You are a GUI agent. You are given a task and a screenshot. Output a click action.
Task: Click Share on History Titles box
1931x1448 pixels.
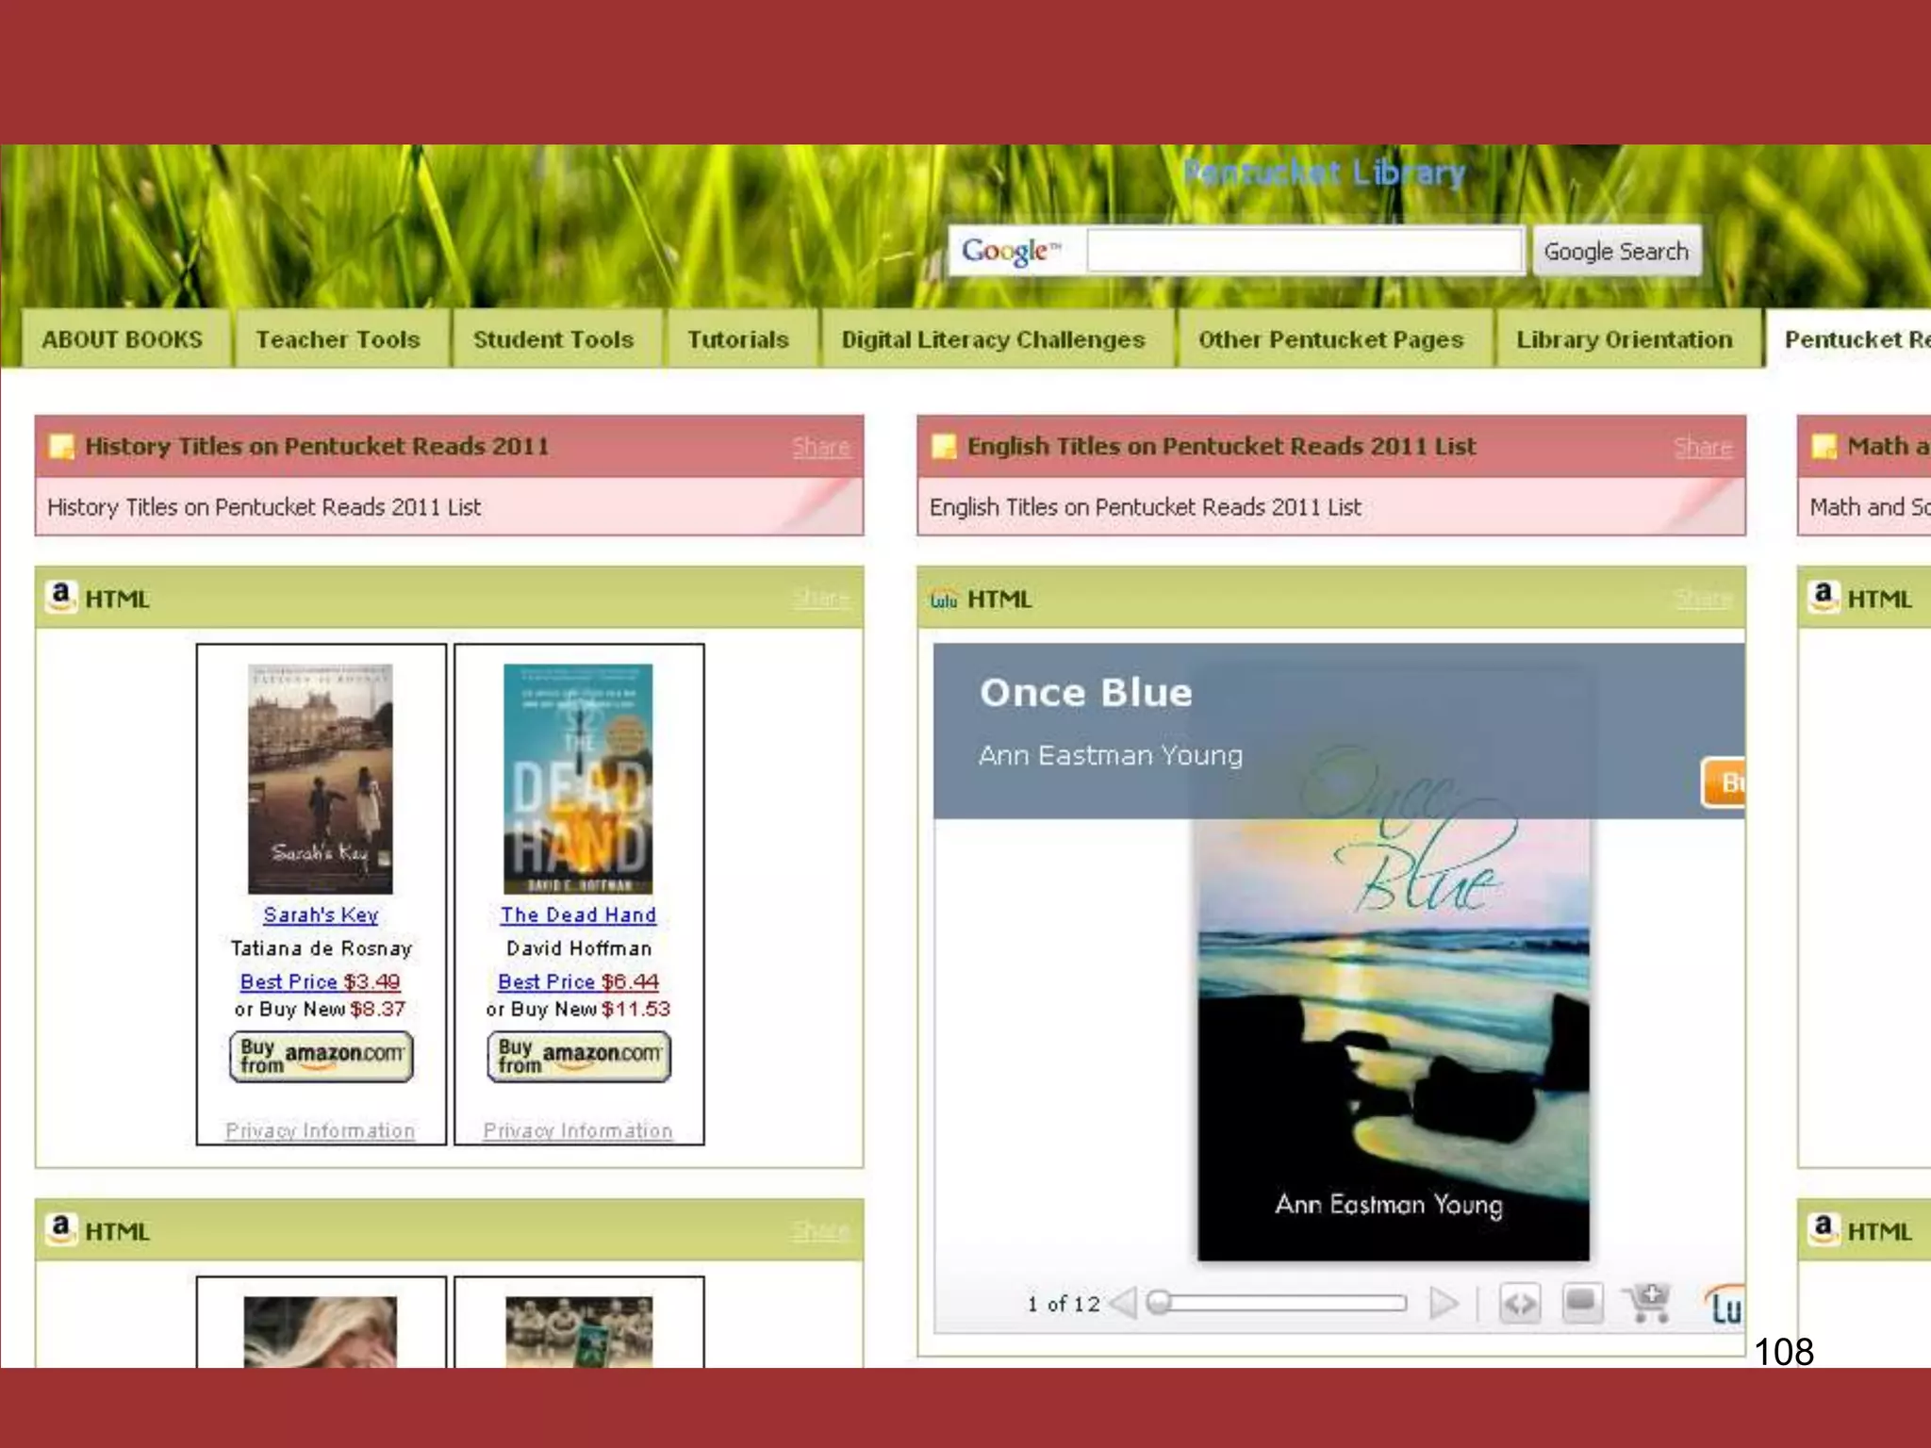click(820, 447)
